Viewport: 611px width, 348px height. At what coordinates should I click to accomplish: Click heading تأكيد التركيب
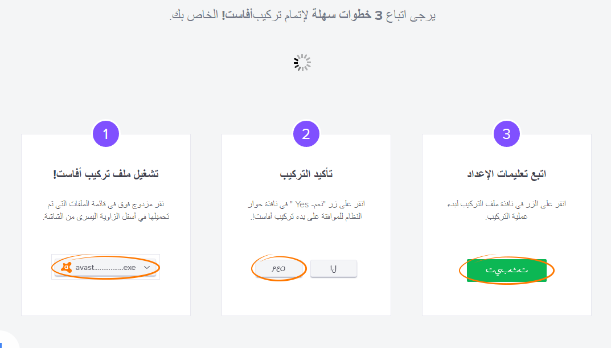click(306, 174)
